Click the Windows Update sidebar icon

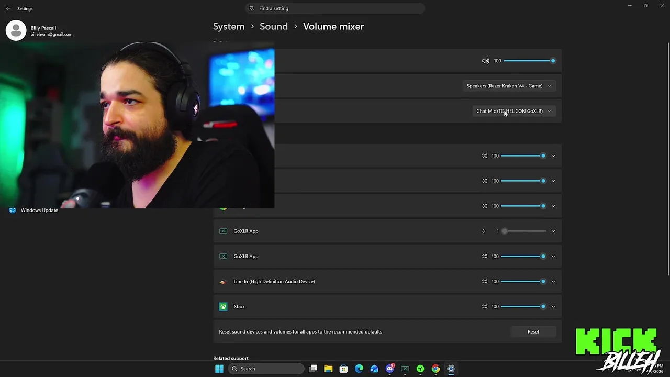13,210
